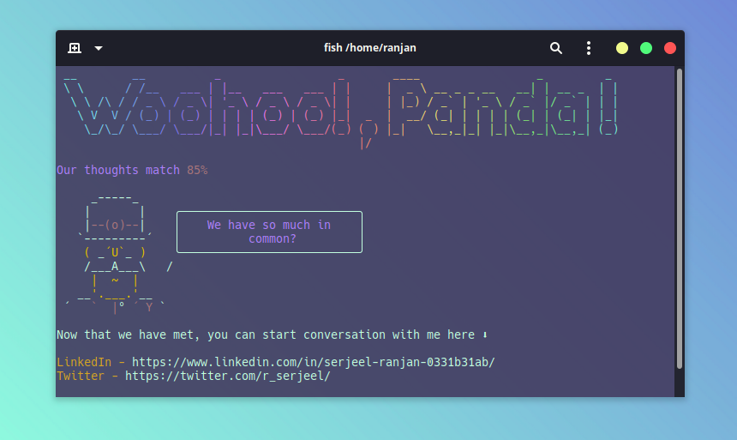Click the 'Now that we have met' line
737x440 pixels.
pos(273,335)
